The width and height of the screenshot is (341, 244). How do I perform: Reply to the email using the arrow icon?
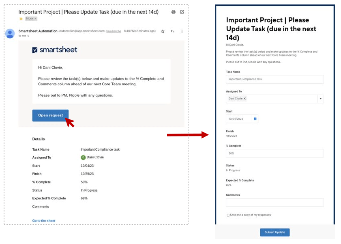(173, 31)
